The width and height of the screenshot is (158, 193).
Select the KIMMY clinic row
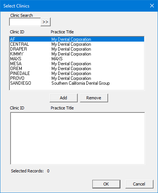click(77, 54)
